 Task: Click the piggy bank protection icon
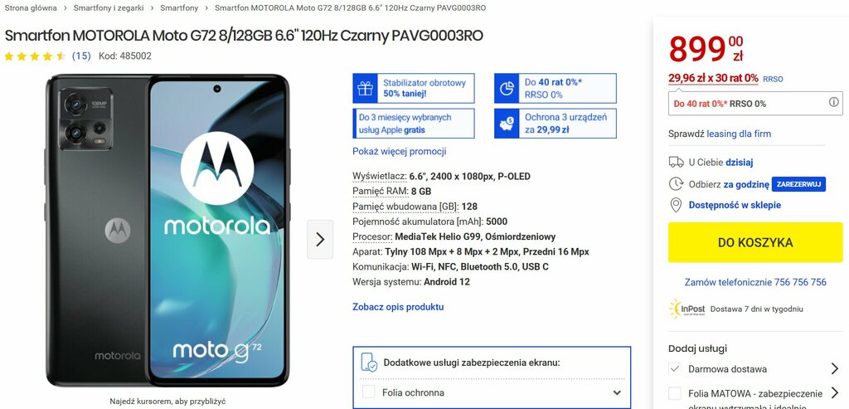(x=507, y=124)
